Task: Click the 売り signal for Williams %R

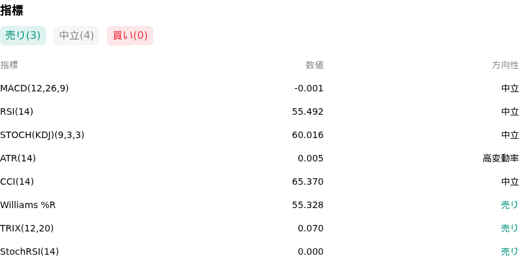Action: tap(510, 205)
